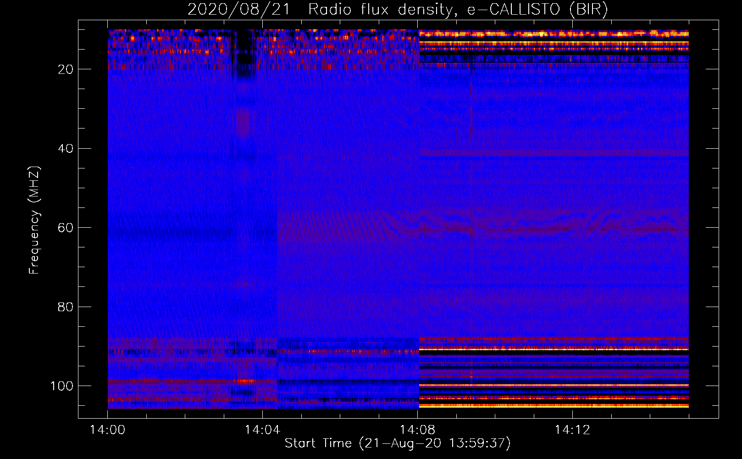Click the 'Start Time (21-Aug-20 13:59:37)' label
The height and width of the screenshot is (459, 742).
398,443
